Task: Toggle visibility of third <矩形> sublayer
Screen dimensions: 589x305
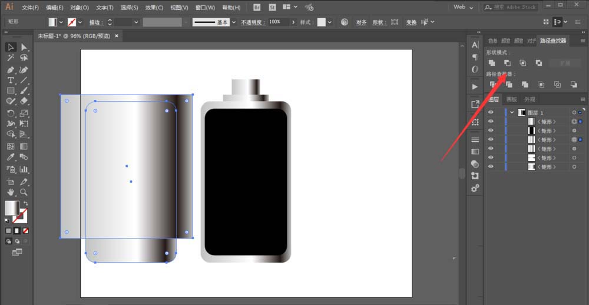Action: pyautogui.click(x=491, y=139)
